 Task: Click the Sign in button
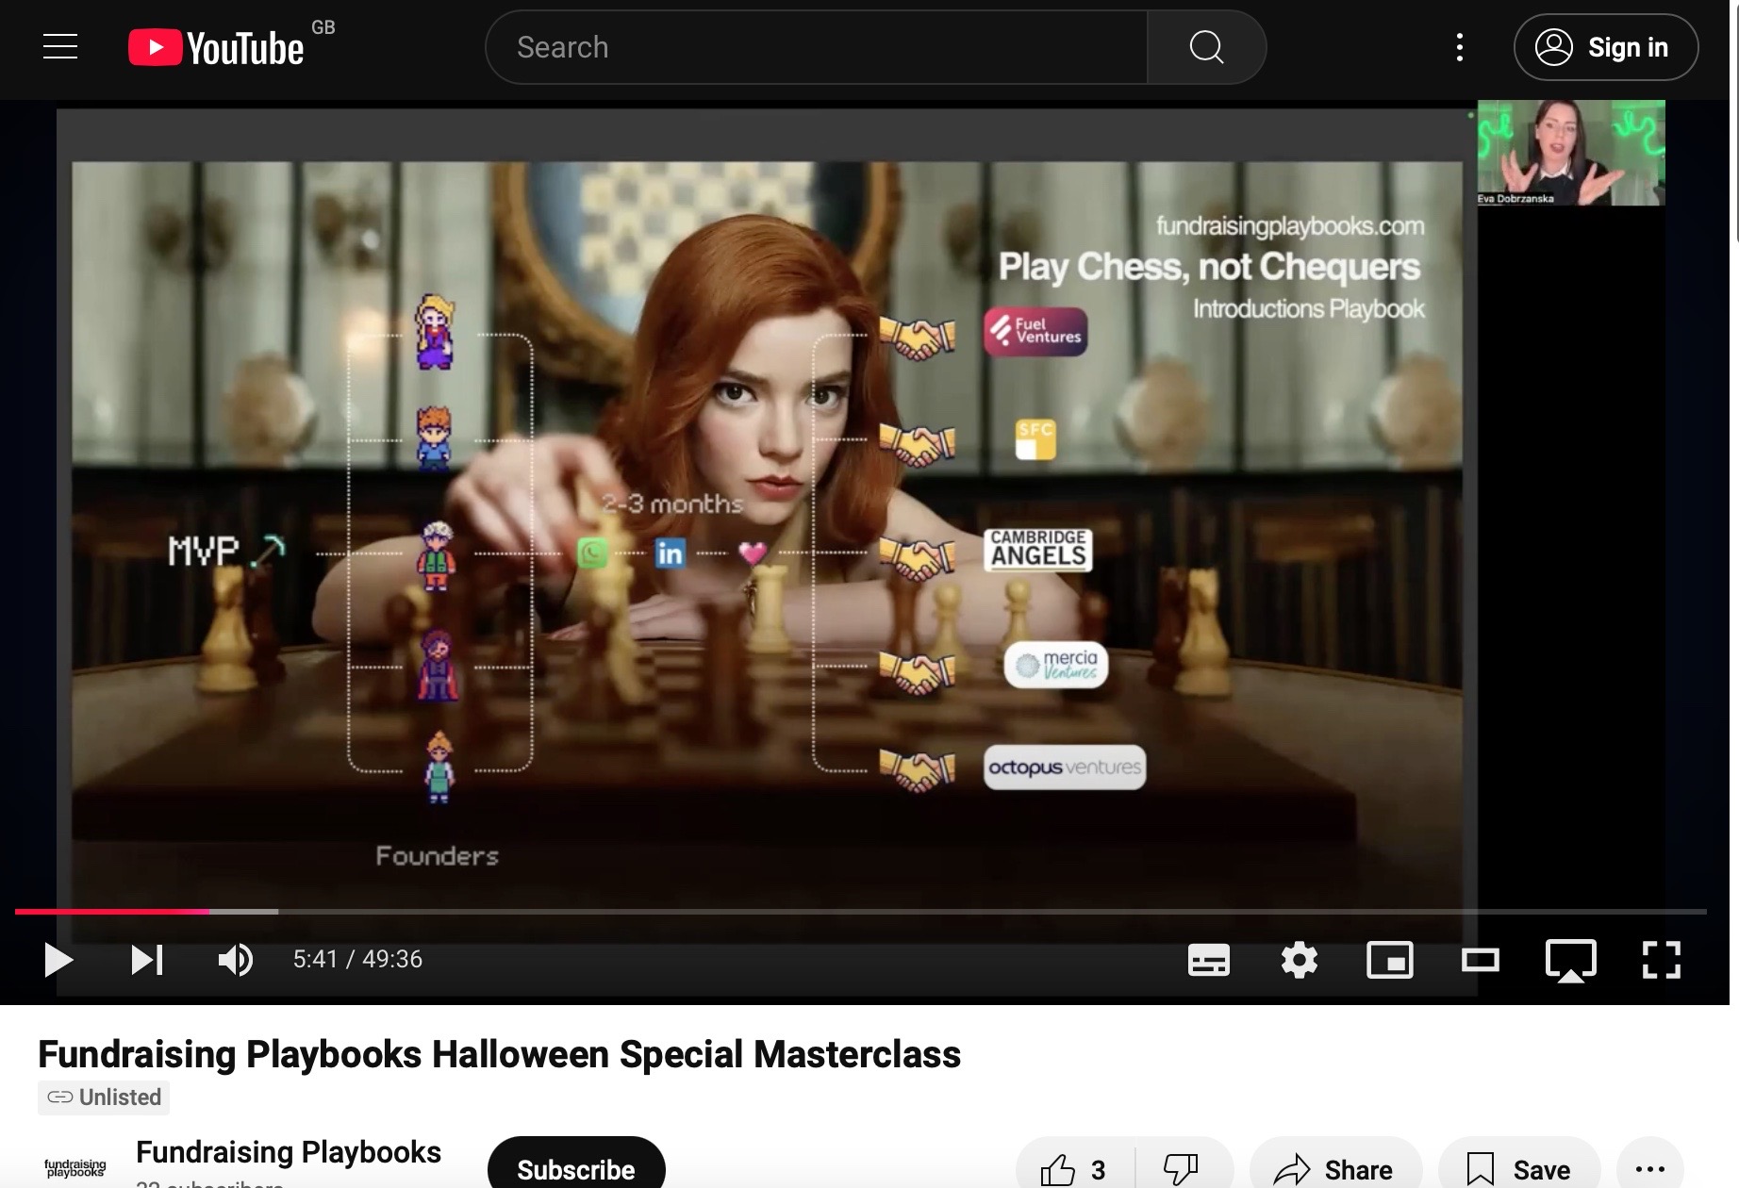click(x=1606, y=47)
